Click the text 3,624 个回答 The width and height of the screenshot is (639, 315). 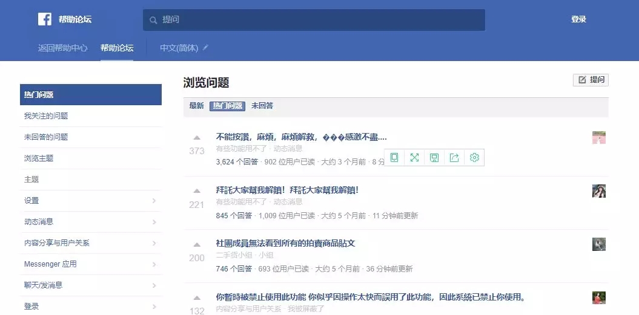click(x=237, y=162)
